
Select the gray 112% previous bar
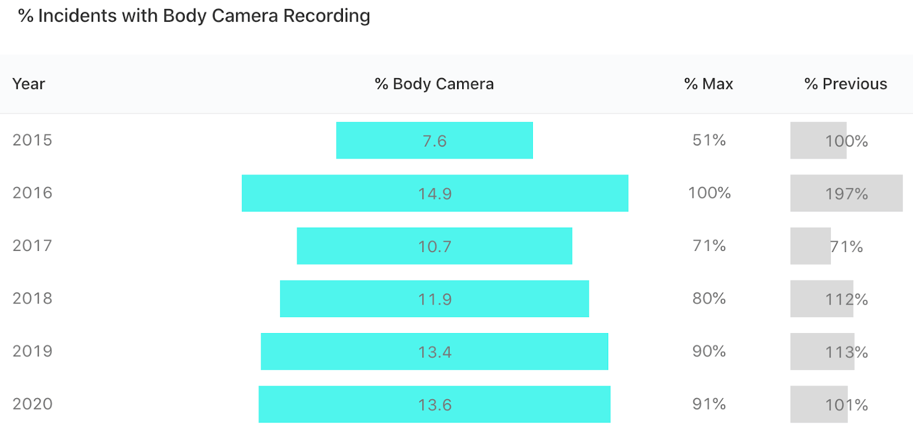coord(822,299)
